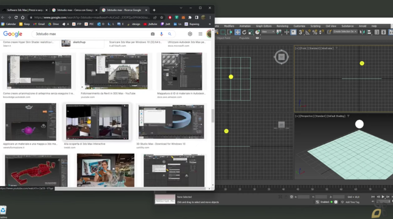393x219 pixels.
Task: Choose the Select and Place tool icon
Action: click(258, 32)
